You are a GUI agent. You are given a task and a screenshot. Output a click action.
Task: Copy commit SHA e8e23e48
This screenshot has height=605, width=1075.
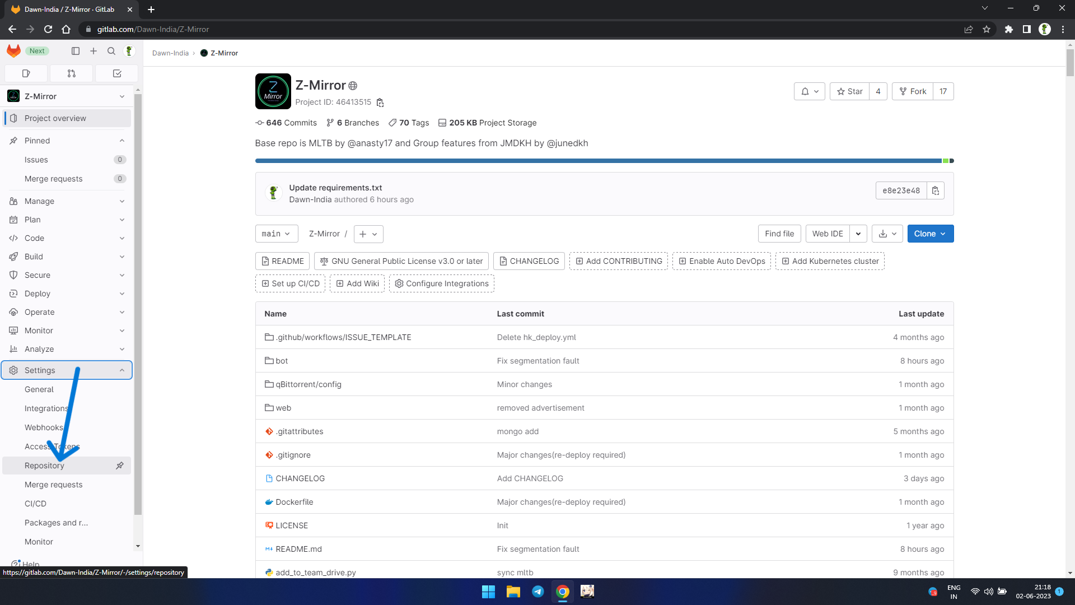pyautogui.click(x=935, y=190)
